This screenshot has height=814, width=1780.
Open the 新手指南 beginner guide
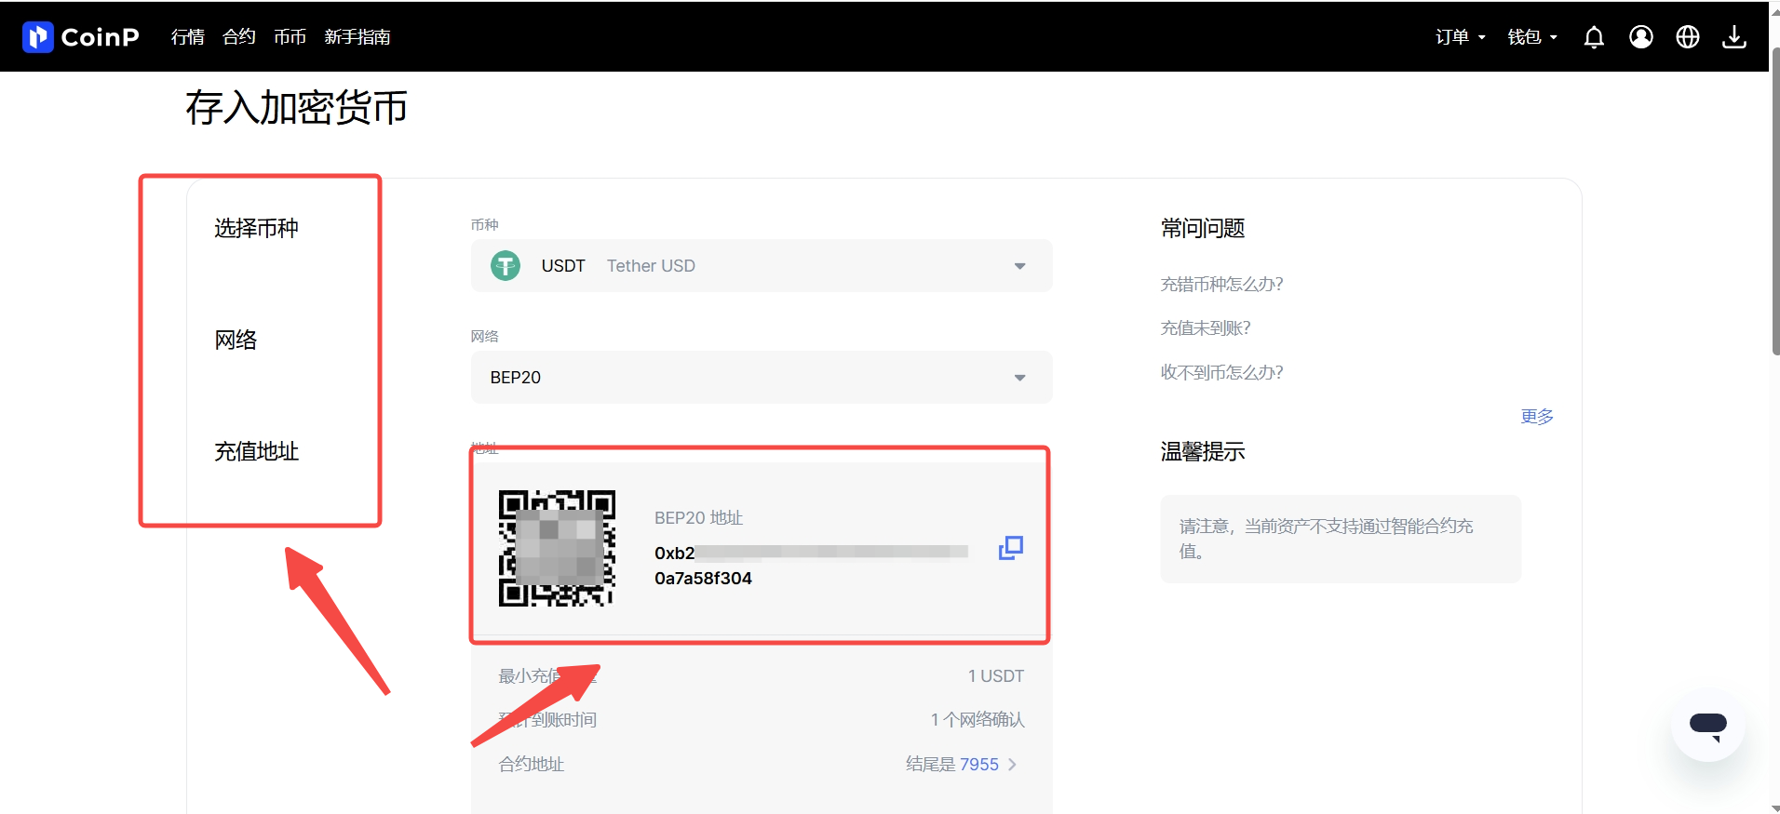(x=357, y=37)
